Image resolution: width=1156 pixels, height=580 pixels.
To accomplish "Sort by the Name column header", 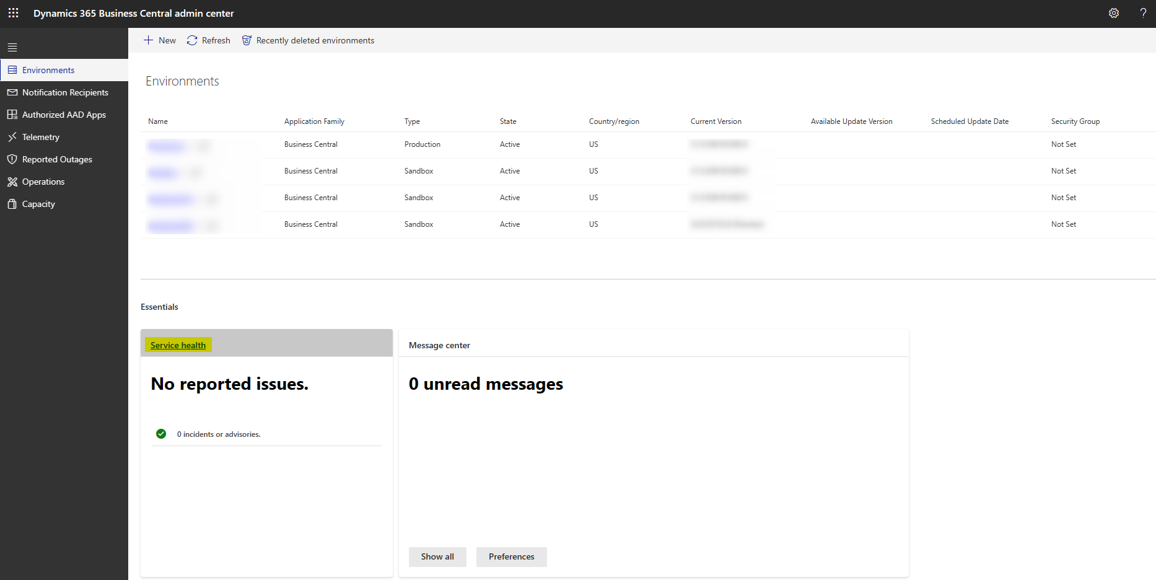I will [x=158, y=121].
